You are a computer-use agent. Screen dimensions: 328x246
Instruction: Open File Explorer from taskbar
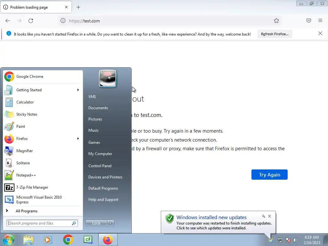(x=29, y=240)
